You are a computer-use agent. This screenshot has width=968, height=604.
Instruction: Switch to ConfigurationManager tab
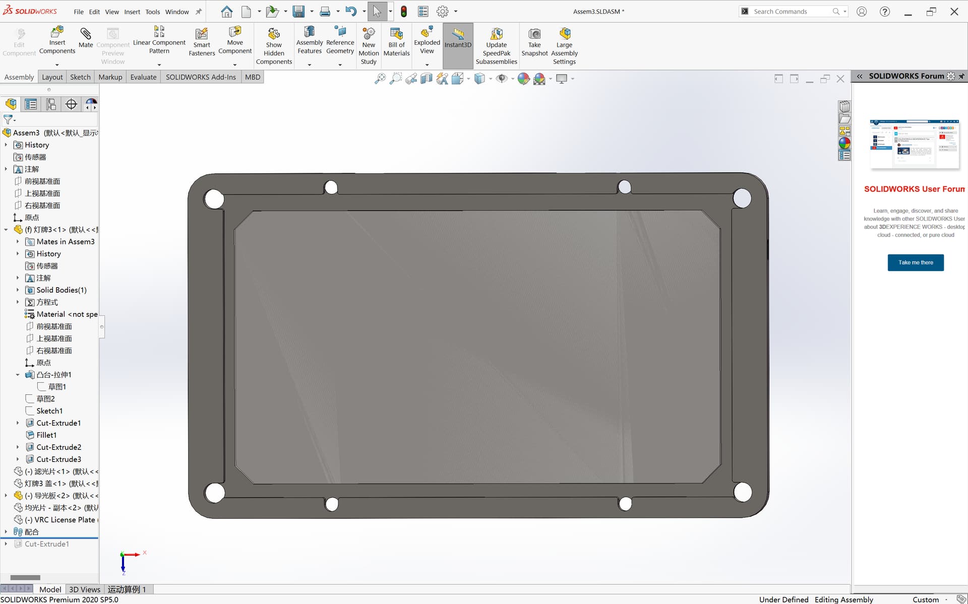pyautogui.click(x=51, y=104)
